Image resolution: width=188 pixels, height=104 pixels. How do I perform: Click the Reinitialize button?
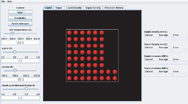pyautogui.click(x=20, y=18)
